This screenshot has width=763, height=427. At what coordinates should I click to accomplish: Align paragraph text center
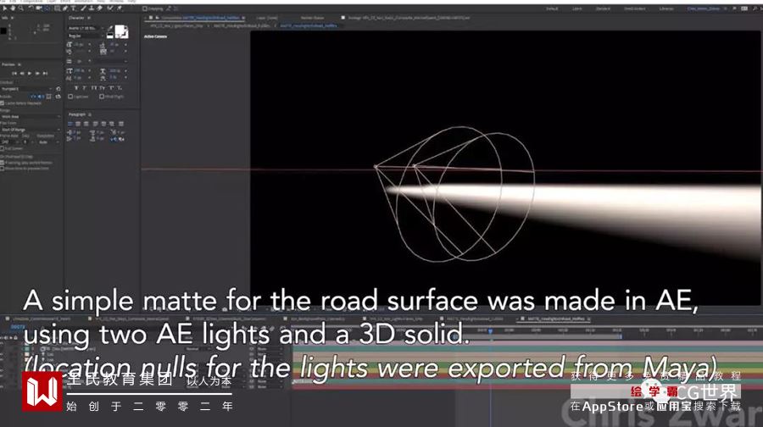(78, 124)
